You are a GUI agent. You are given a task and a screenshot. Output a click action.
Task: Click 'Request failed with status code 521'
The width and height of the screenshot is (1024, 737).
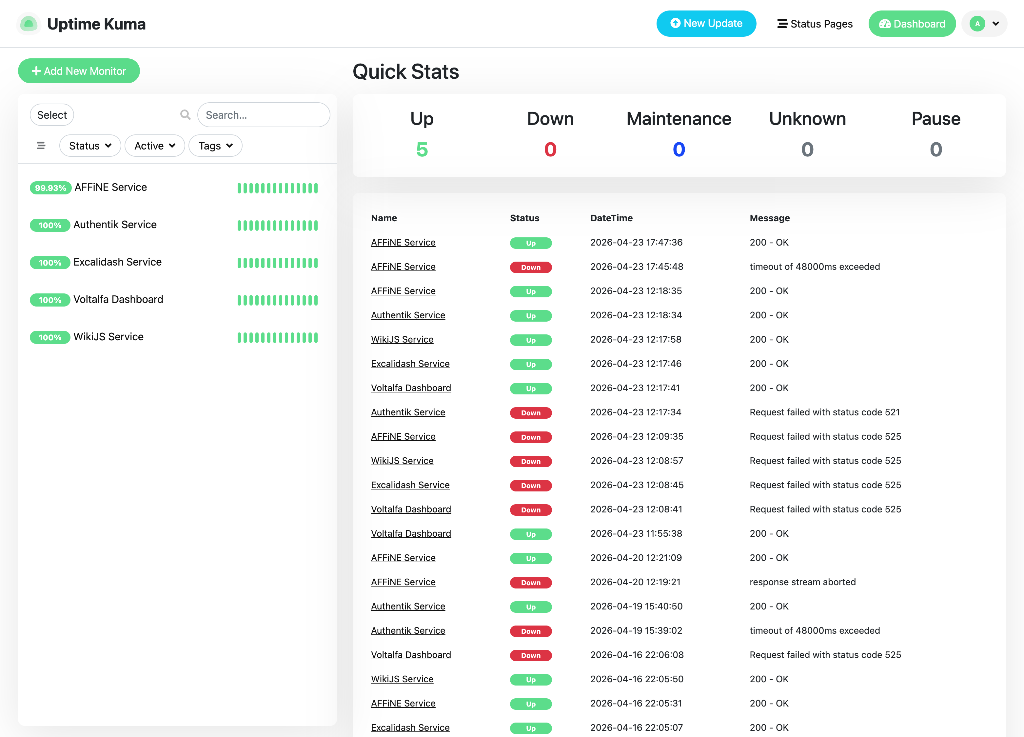(825, 412)
